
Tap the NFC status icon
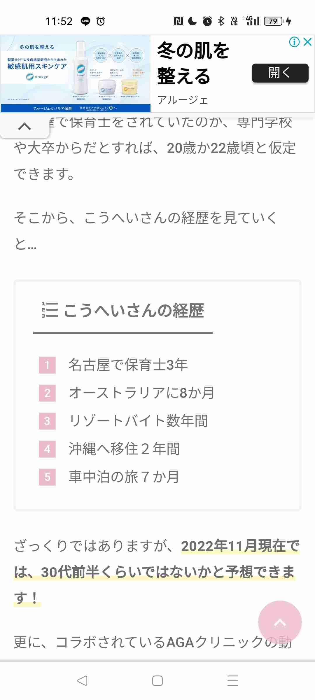(178, 21)
